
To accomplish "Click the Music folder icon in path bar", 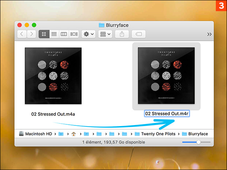I will point(86,134).
